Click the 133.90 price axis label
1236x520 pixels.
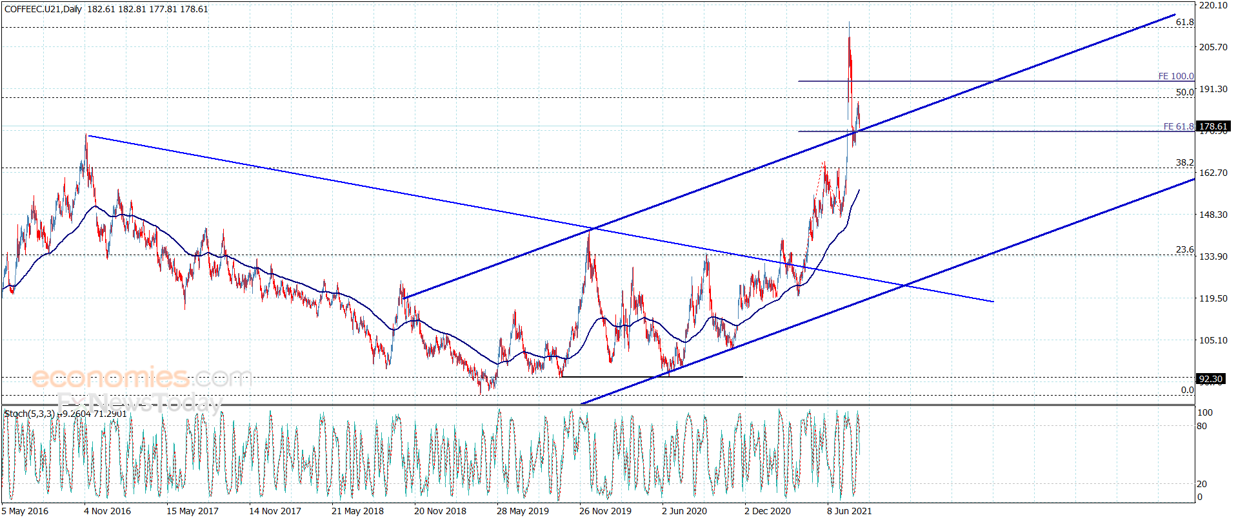pyautogui.click(x=1213, y=256)
